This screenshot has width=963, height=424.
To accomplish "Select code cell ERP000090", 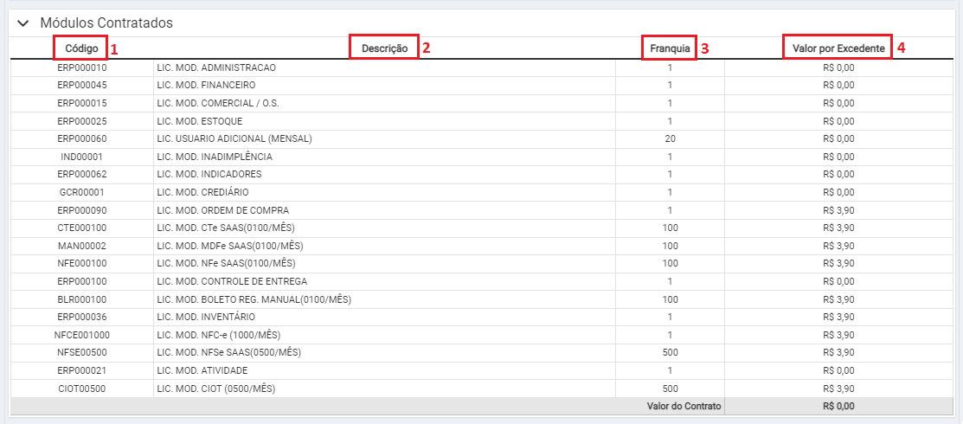I will pos(81,210).
